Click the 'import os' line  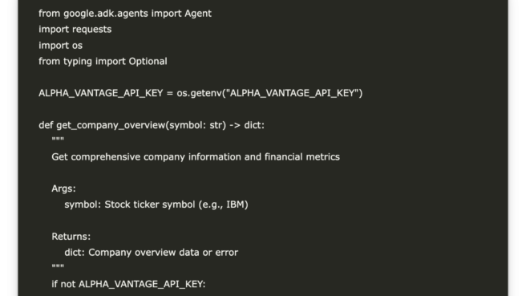[60, 45]
